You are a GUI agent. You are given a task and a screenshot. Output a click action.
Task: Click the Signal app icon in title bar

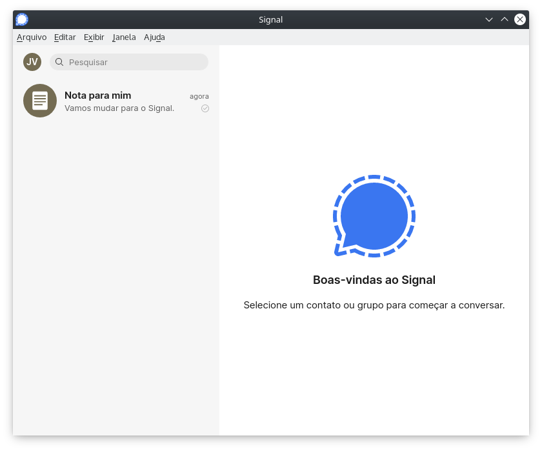[x=22, y=19]
